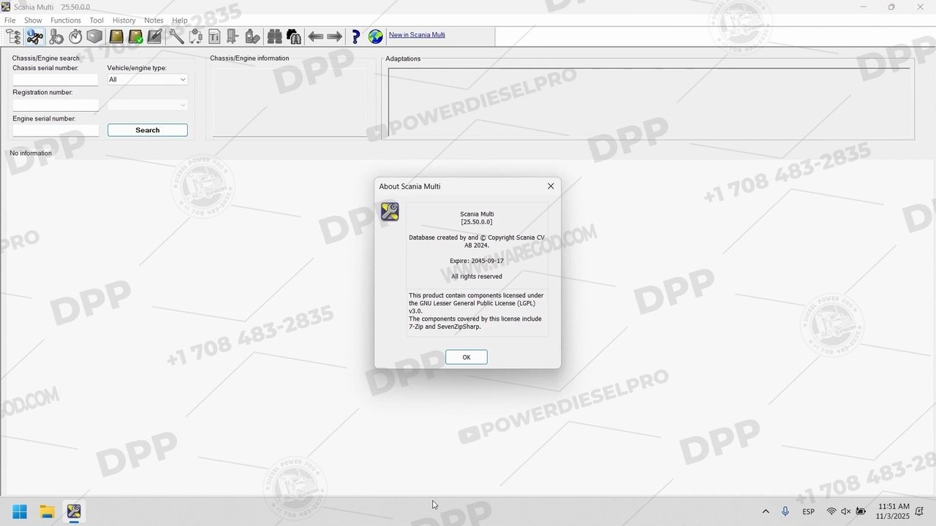
Task: Switch the ESP input language indicator
Action: pyautogui.click(x=809, y=511)
